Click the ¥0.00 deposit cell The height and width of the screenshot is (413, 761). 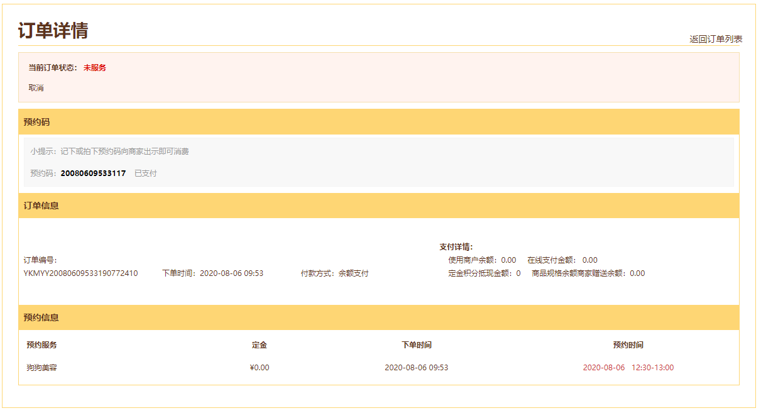[x=260, y=368]
